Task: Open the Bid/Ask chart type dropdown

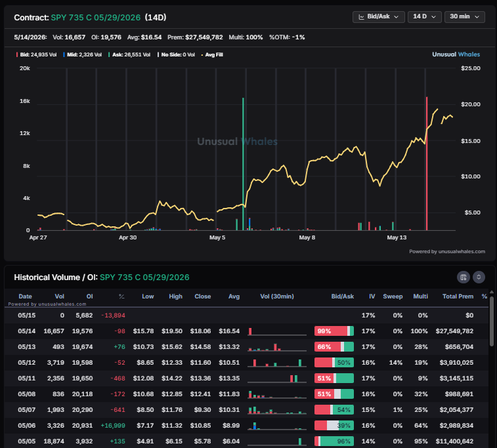Action: click(x=378, y=17)
